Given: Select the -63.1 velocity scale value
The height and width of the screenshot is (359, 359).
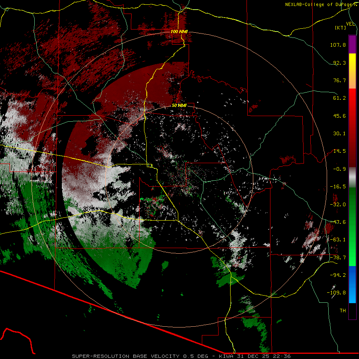Looking at the screenshot, I should [338, 240].
